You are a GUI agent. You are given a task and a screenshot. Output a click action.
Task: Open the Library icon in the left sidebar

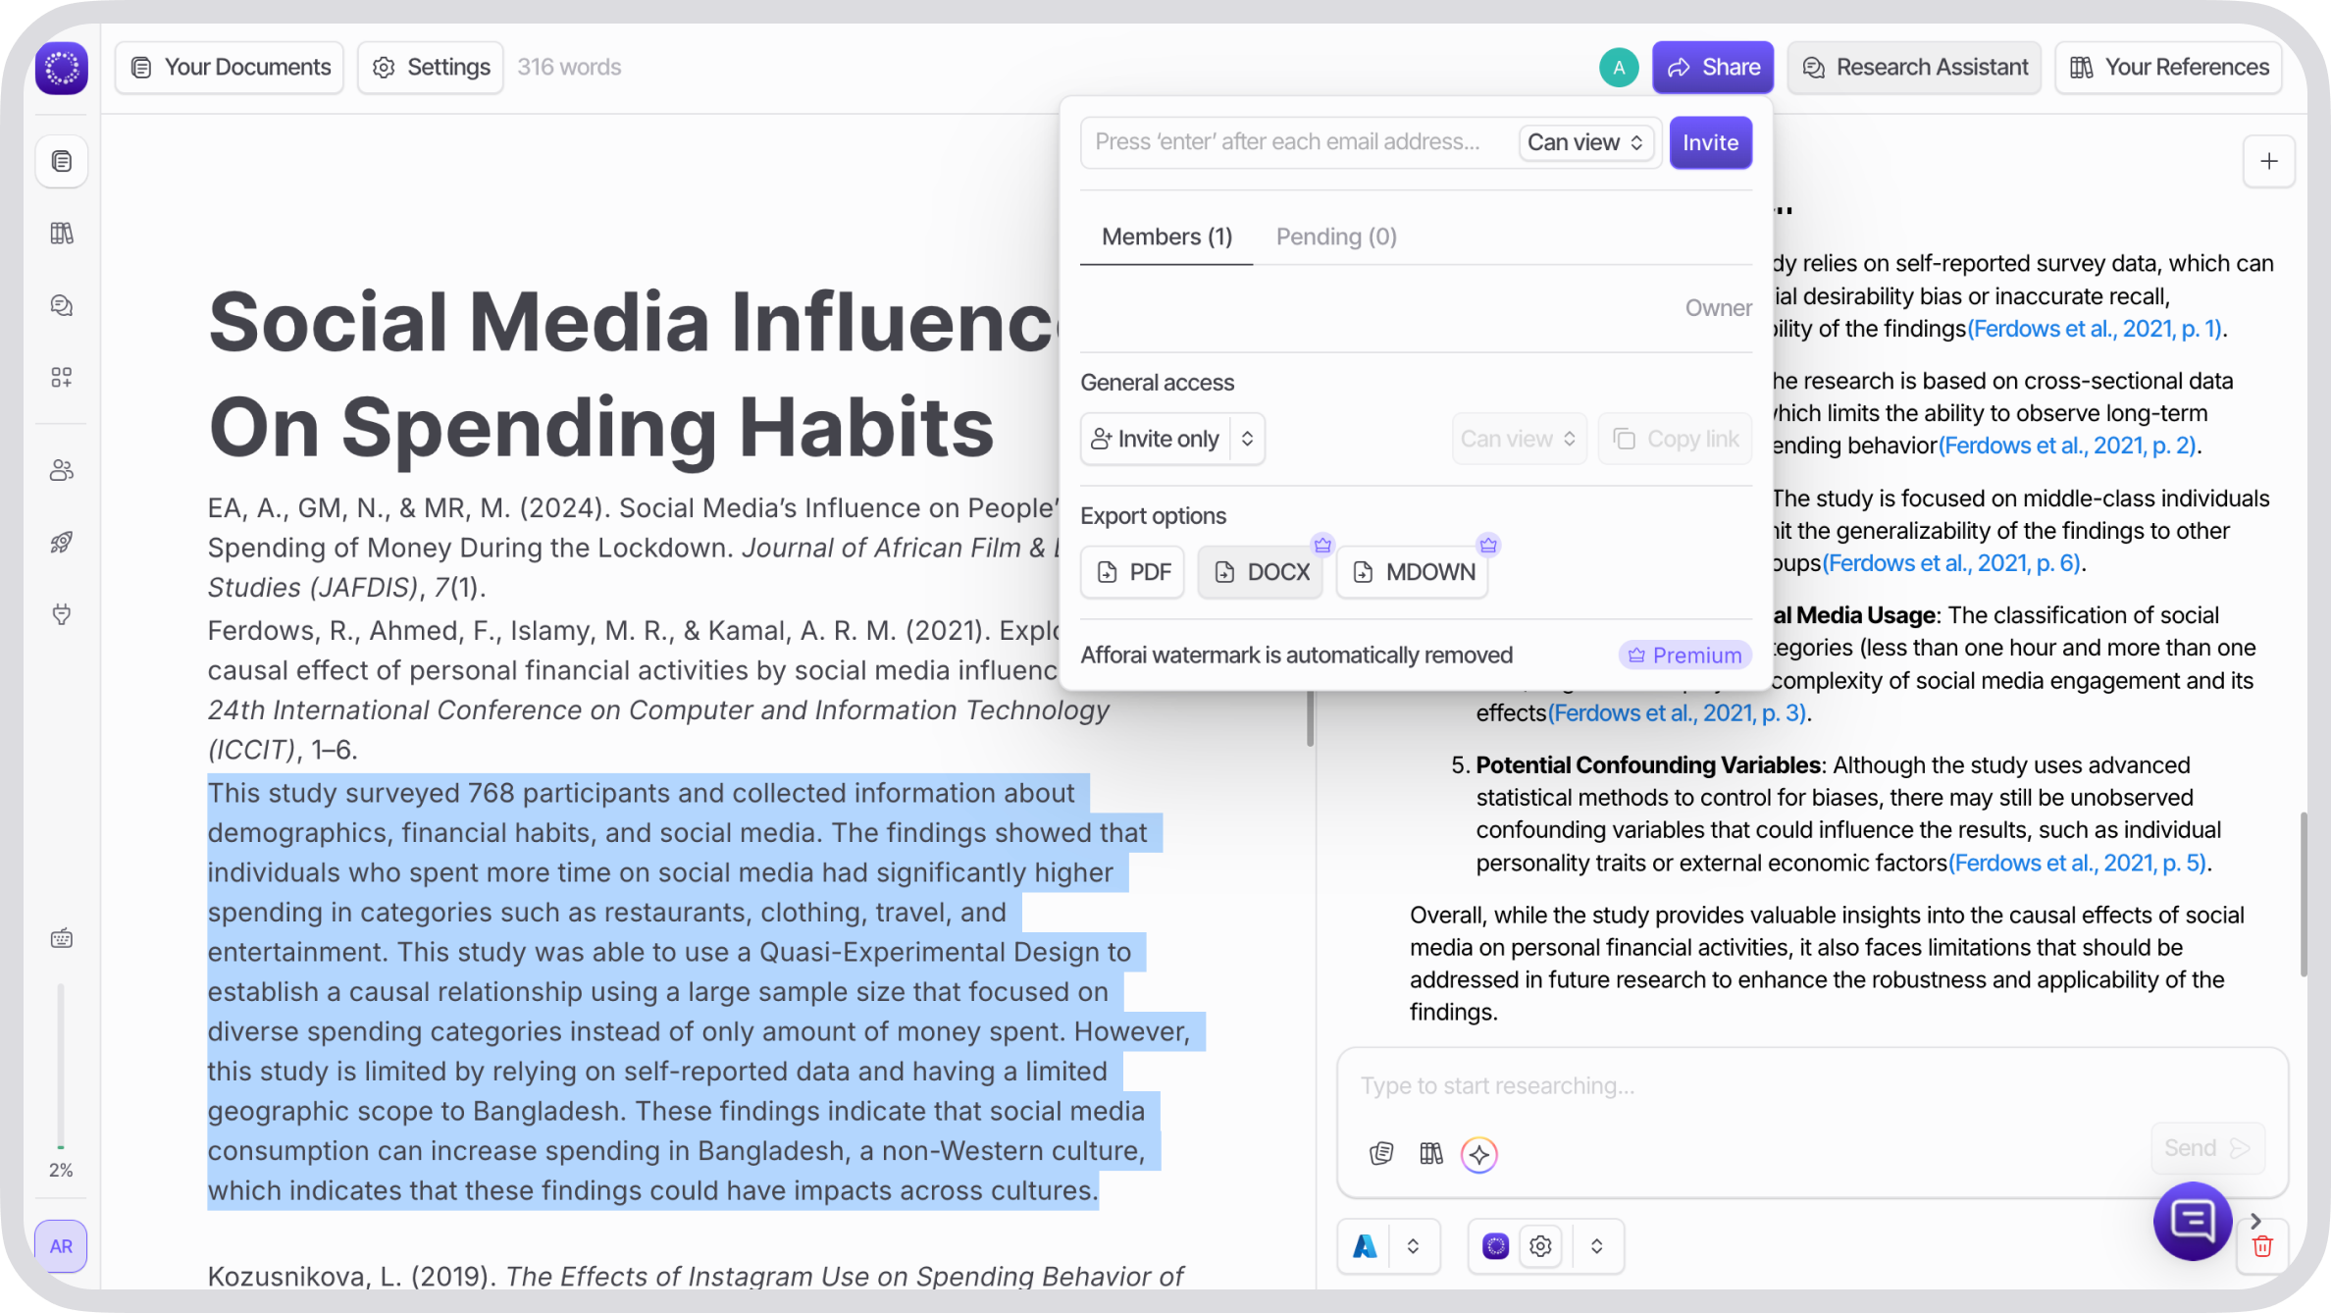[x=61, y=233]
